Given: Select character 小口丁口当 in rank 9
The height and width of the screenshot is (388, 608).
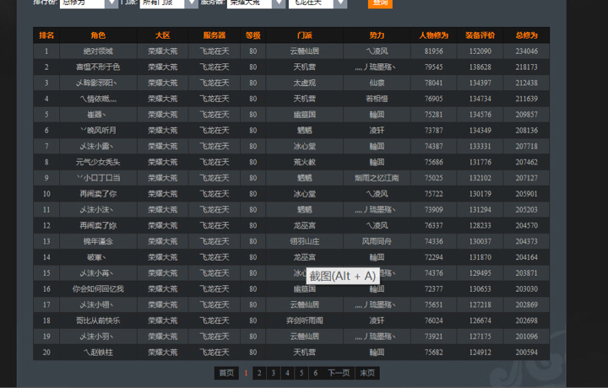Looking at the screenshot, I should click(98, 178).
